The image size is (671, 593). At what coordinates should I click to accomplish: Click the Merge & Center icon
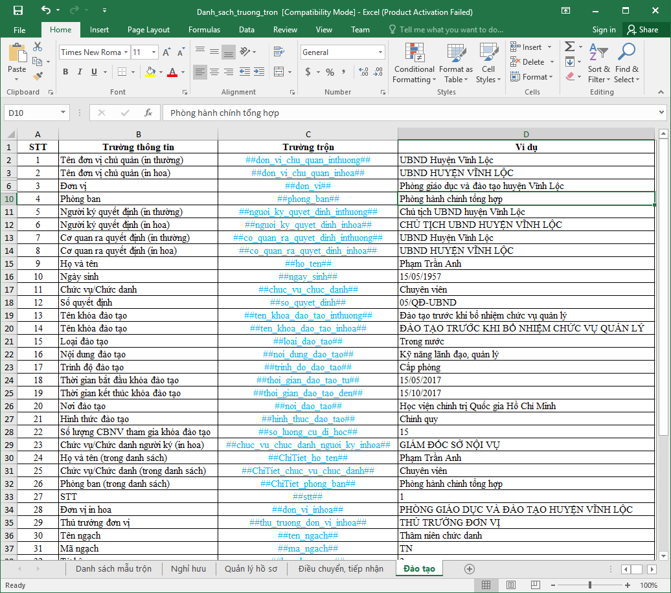(x=279, y=72)
